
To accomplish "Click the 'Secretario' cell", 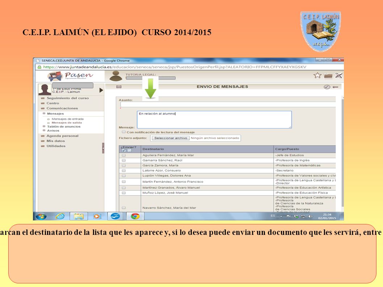I will pyautogui.click(x=305, y=170).
